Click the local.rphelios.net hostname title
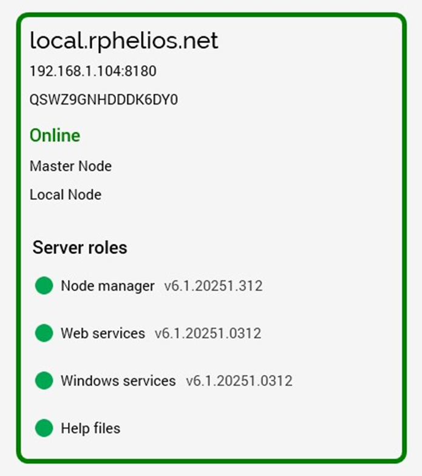The image size is (422, 476). [124, 41]
